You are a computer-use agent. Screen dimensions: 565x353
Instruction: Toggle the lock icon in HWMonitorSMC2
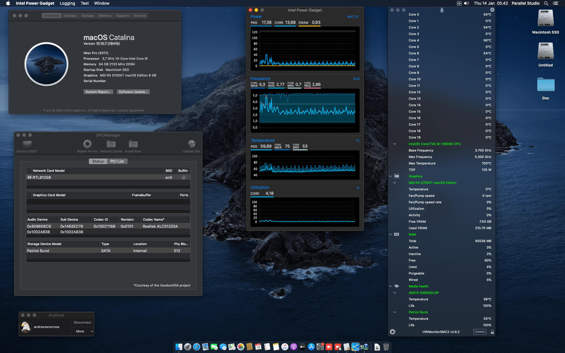coord(492,332)
